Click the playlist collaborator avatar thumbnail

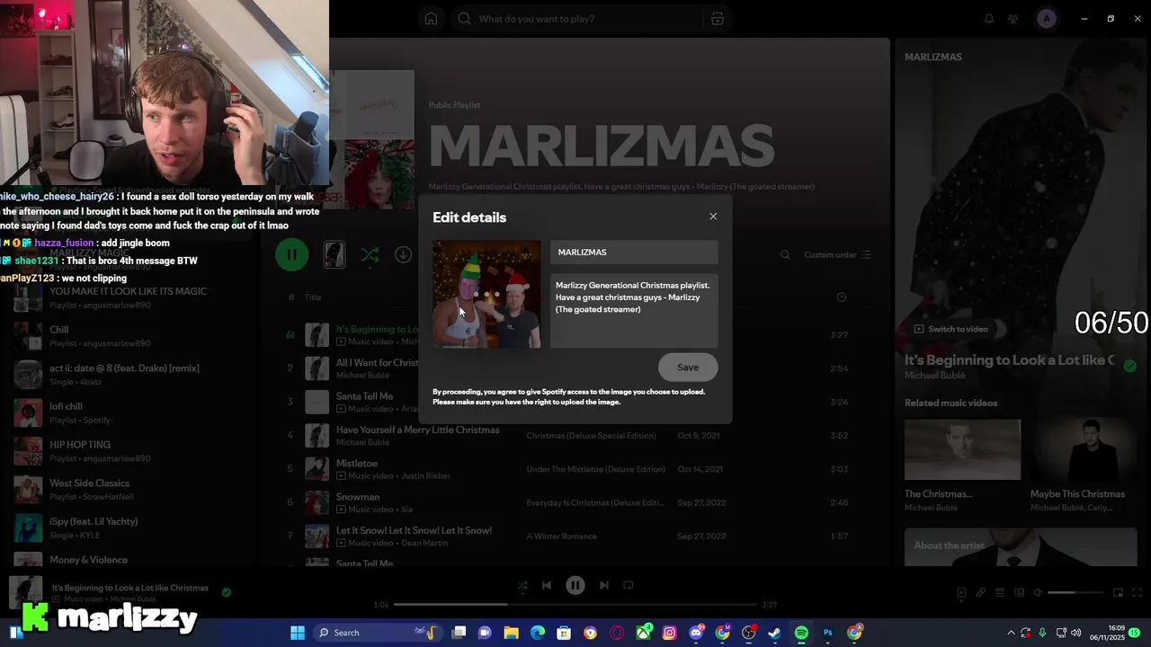click(x=335, y=255)
